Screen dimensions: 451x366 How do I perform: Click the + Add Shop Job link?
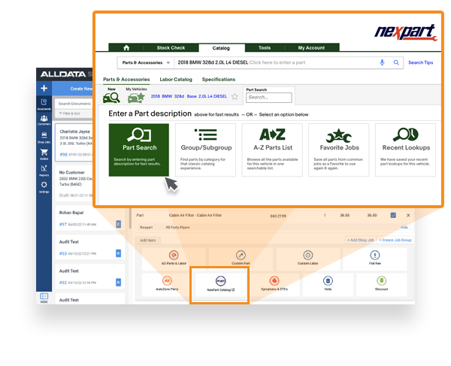(360, 240)
